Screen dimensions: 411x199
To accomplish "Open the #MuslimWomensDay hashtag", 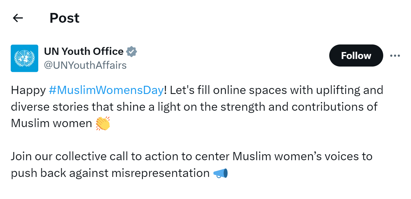I will pos(106,90).
